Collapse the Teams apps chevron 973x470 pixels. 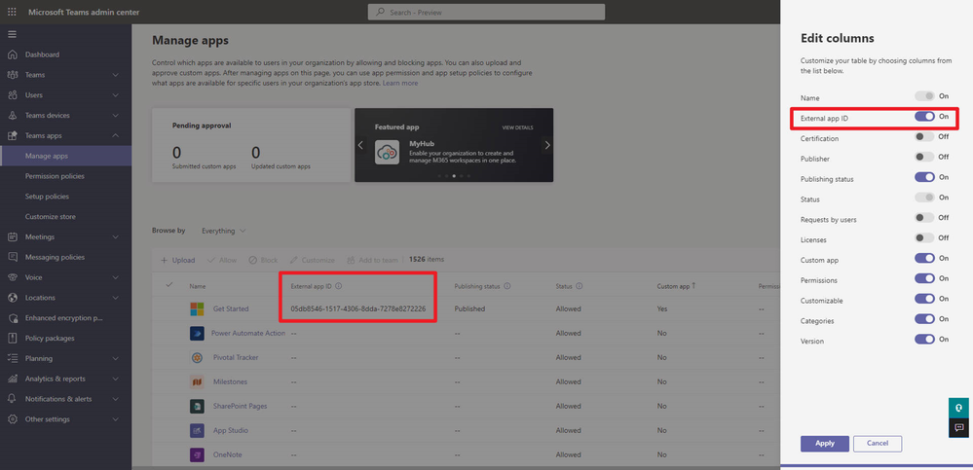(x=116, y=136)
